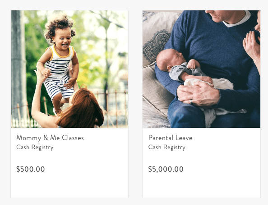Click the Mommy & Me Classes title
Viewport: 268px width, 205px height.
click(x=50, y=138)
